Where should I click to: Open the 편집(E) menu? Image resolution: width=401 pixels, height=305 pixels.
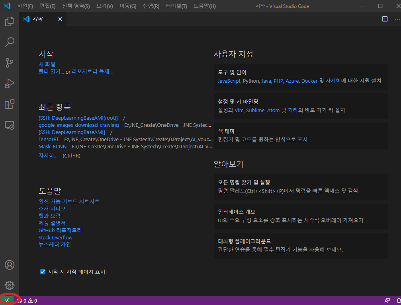click(47, 6)
